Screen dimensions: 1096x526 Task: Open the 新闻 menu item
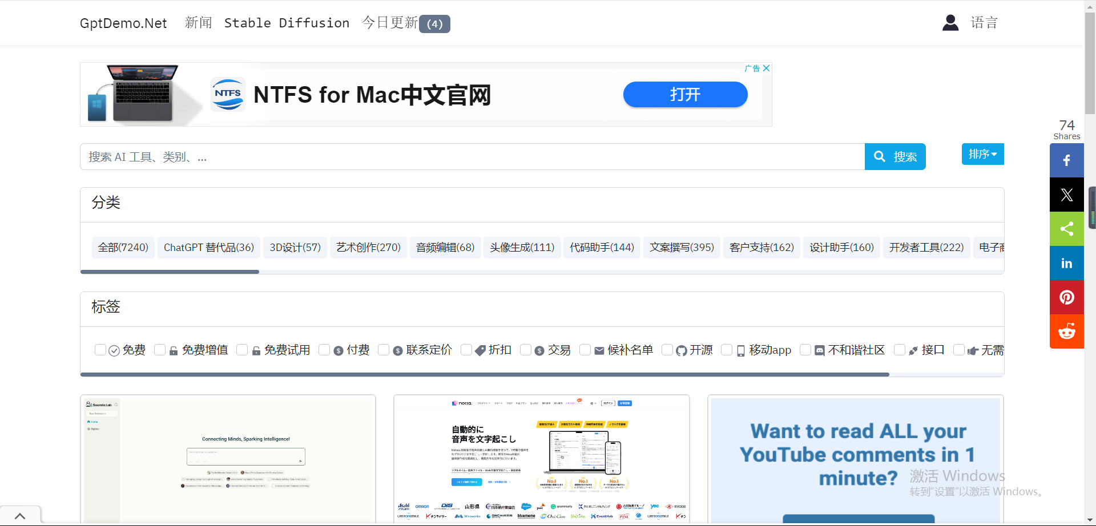pyautogui.click(x=198, y=22)
